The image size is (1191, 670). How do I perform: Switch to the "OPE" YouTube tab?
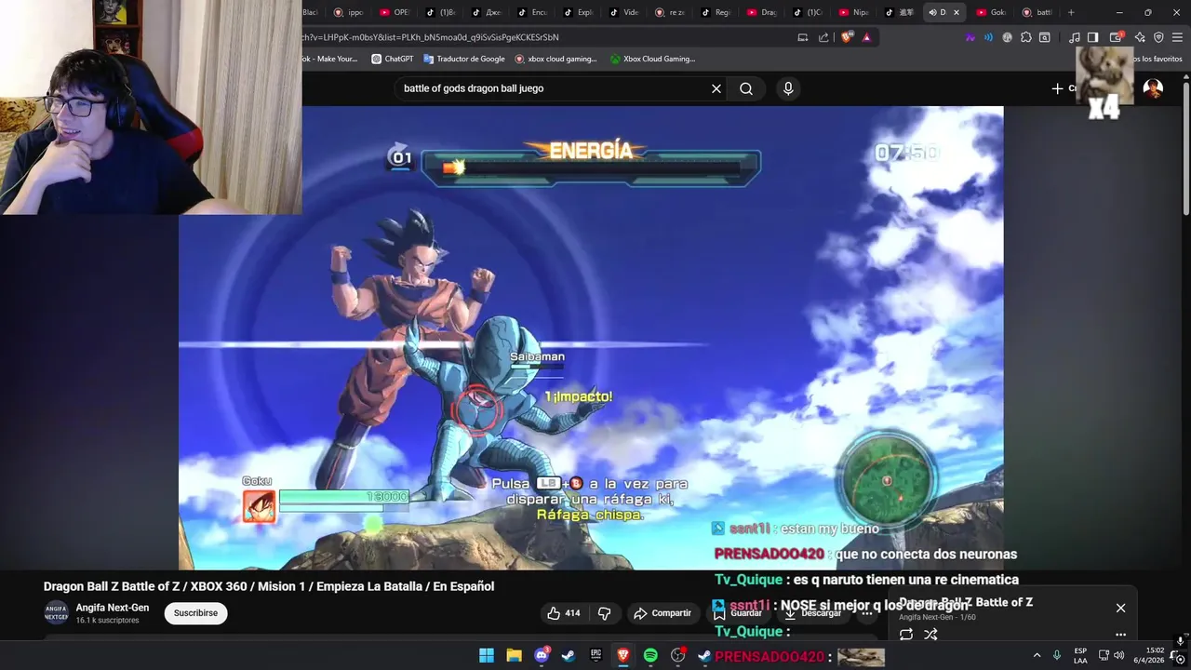pyautogui.click(x=395, y=12)
